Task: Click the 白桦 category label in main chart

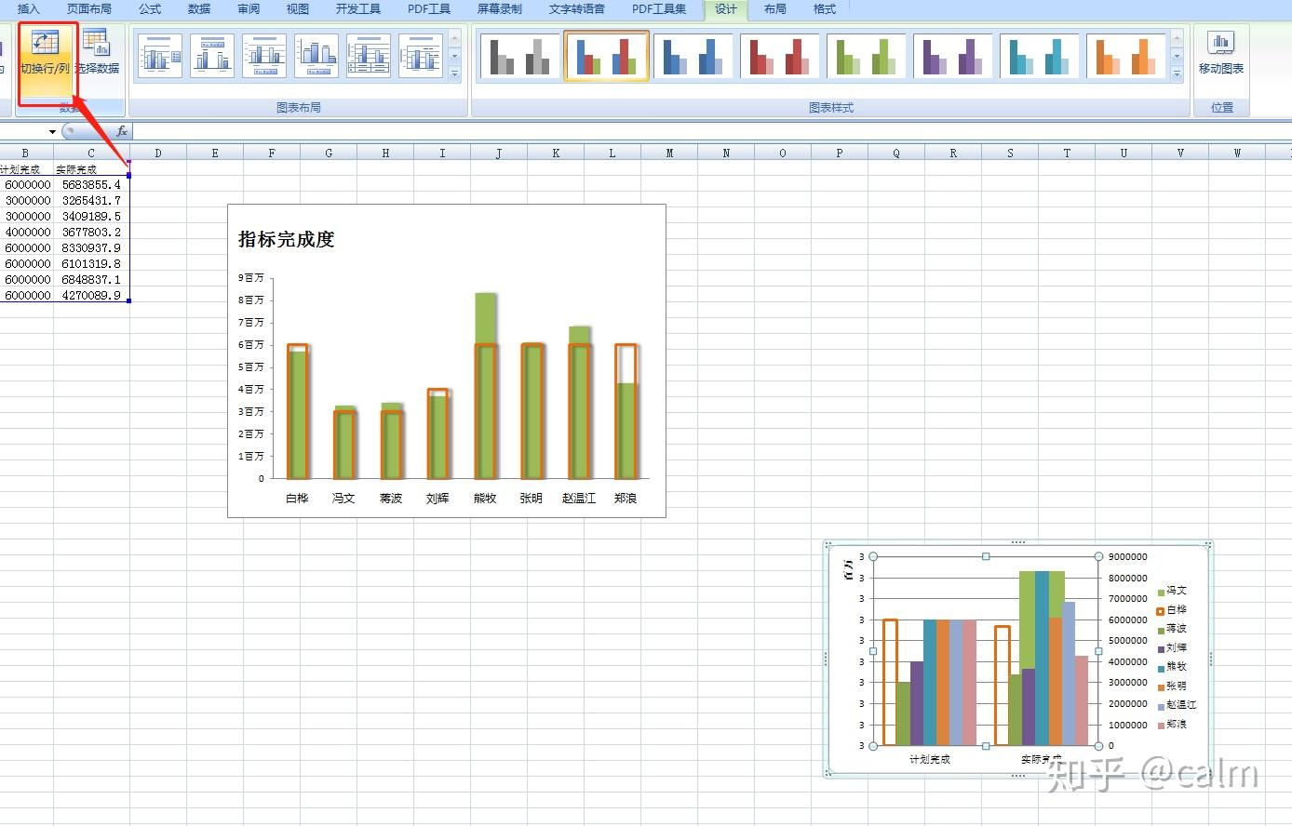Action: (297, 499)
